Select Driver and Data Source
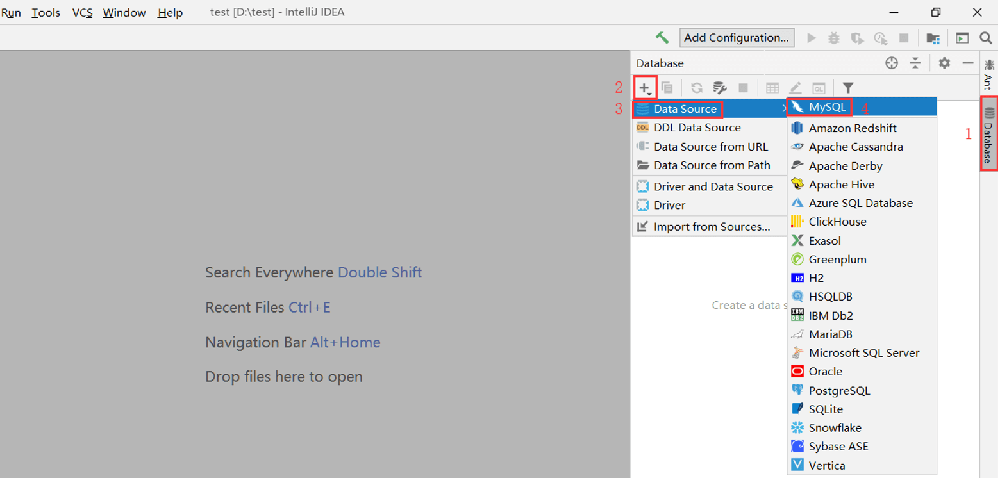 pyautogui.click(x=709, y=186)
